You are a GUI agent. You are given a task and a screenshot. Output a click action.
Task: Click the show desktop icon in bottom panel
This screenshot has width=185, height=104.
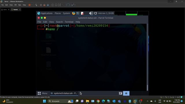[x=121, y=93]
